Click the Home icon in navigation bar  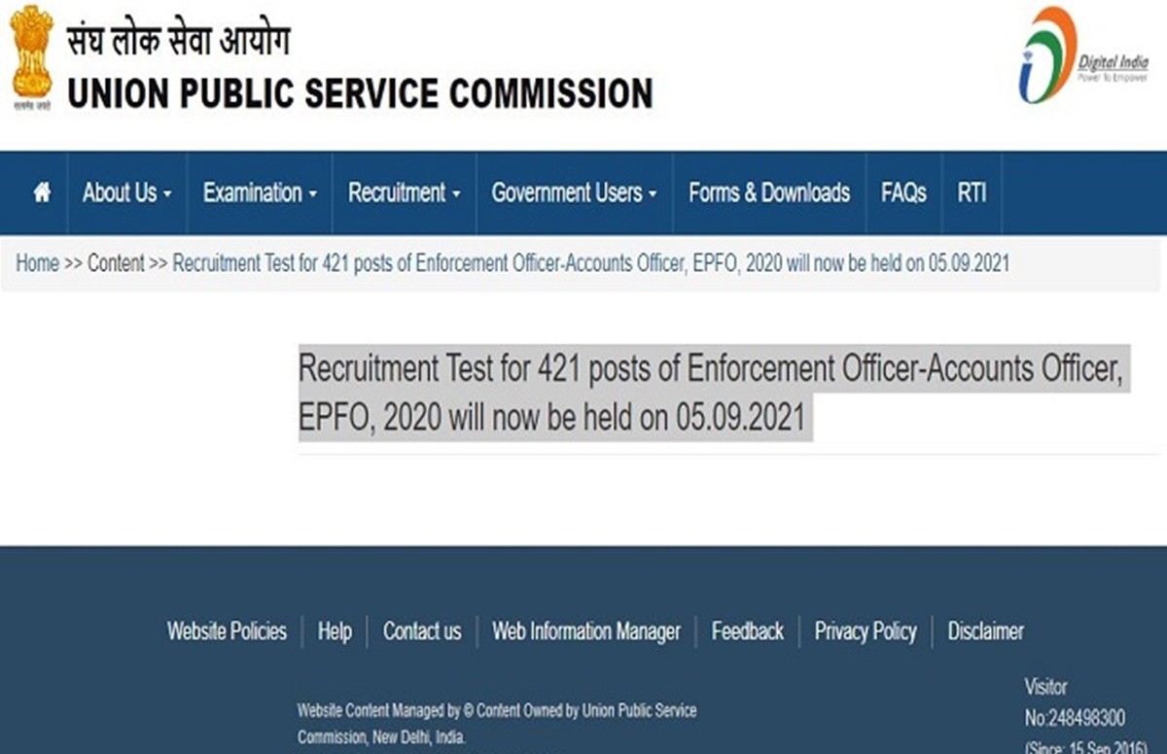click(42, 192)
